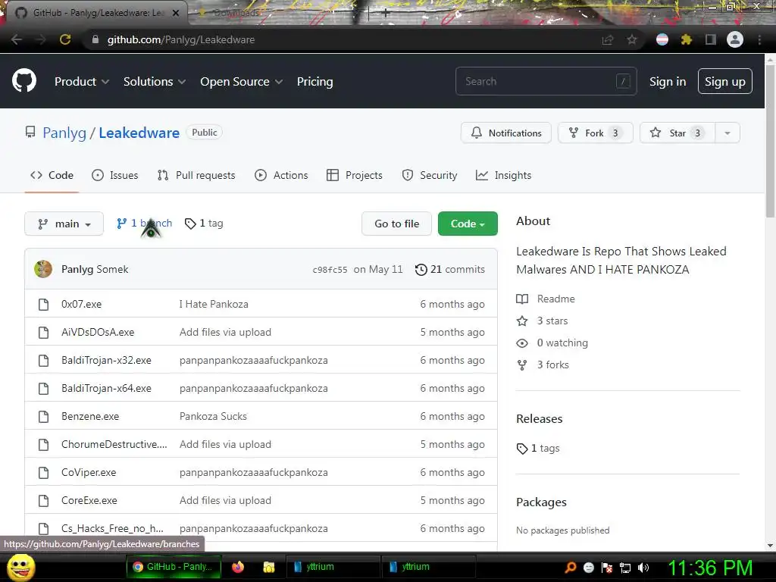Screen dimensions: 776x582
Task: Open the 'I Hate Pankoza' commit message
Action: tap(214, 304)
